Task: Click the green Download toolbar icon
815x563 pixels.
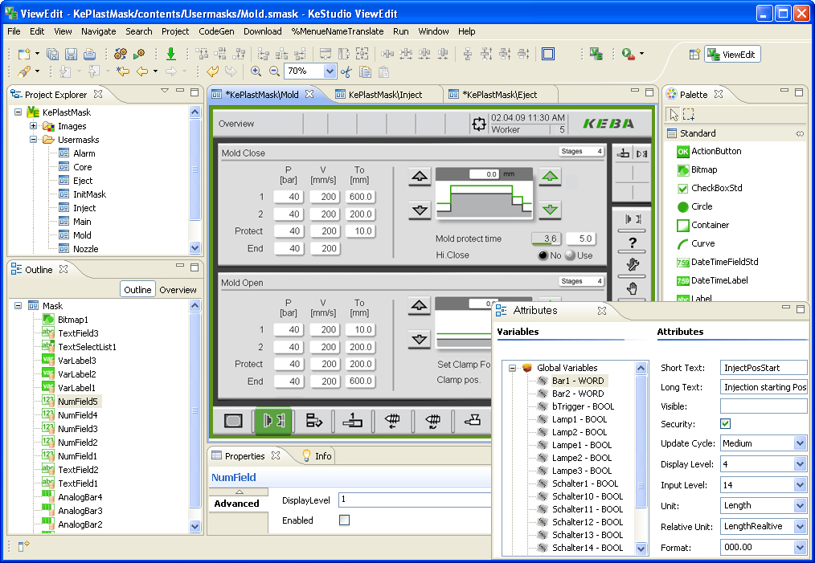Action: point(171,54)
